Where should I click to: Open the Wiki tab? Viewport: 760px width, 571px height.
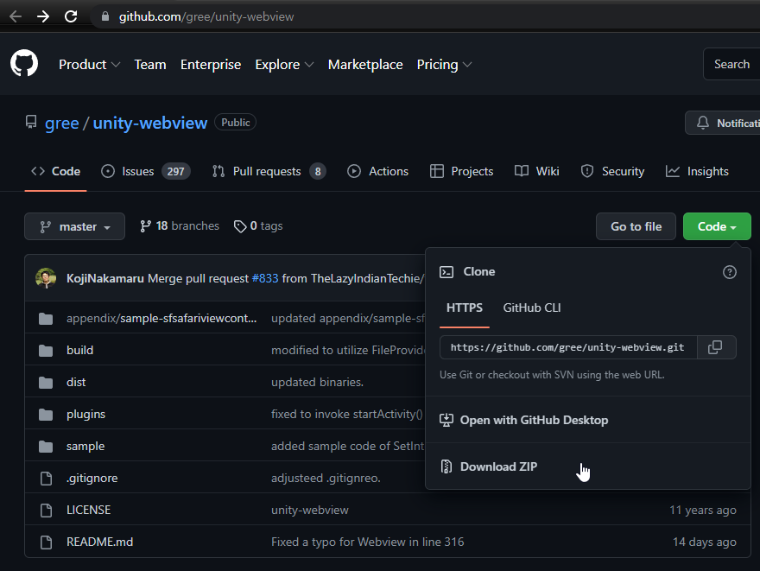[x=537, y=171]
